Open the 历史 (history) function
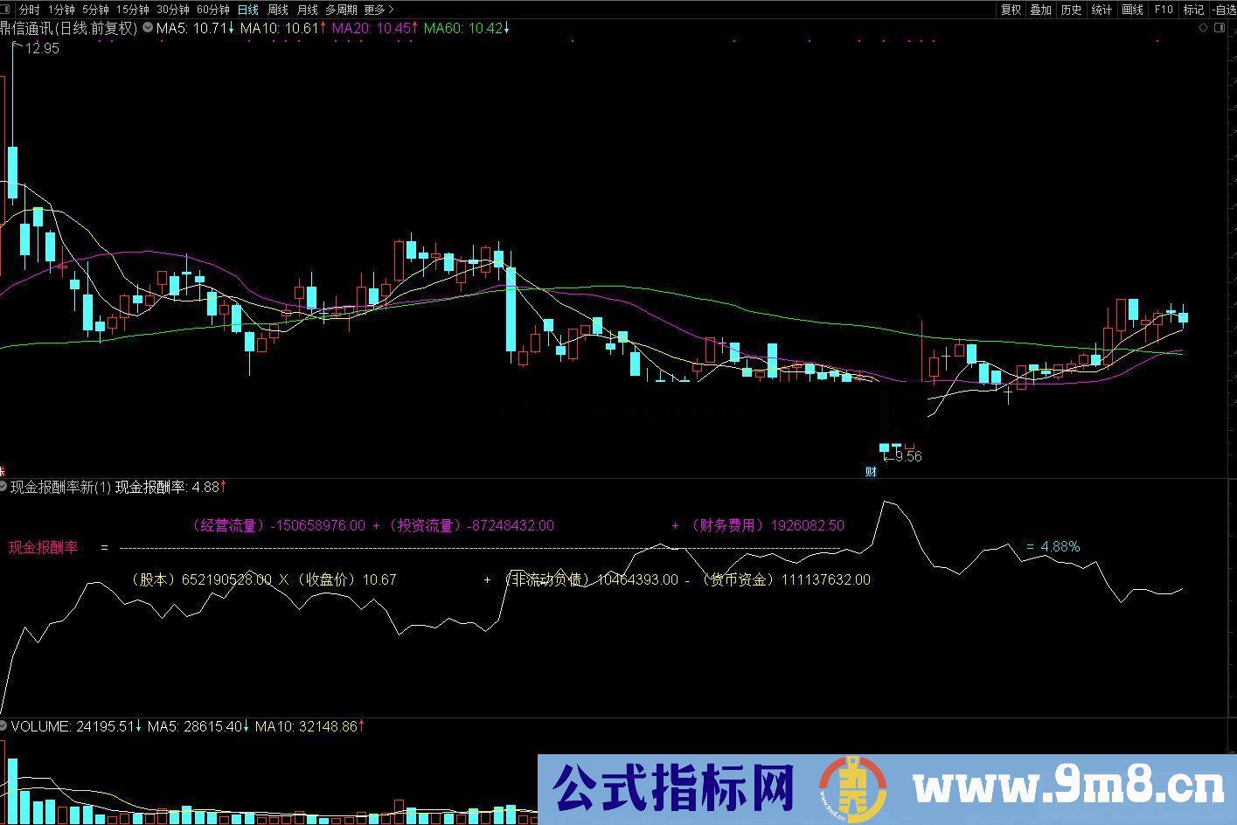The width and height of the screenshot is (1237, 825). (1070, 10)
